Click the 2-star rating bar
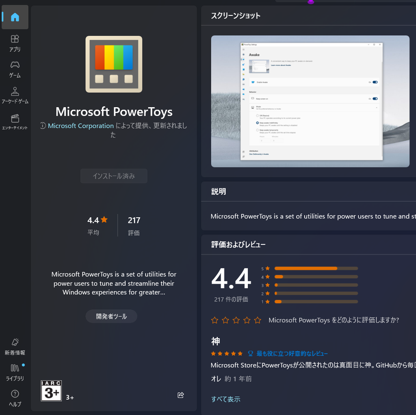This screenshot has width=416, height=415. 316,293
